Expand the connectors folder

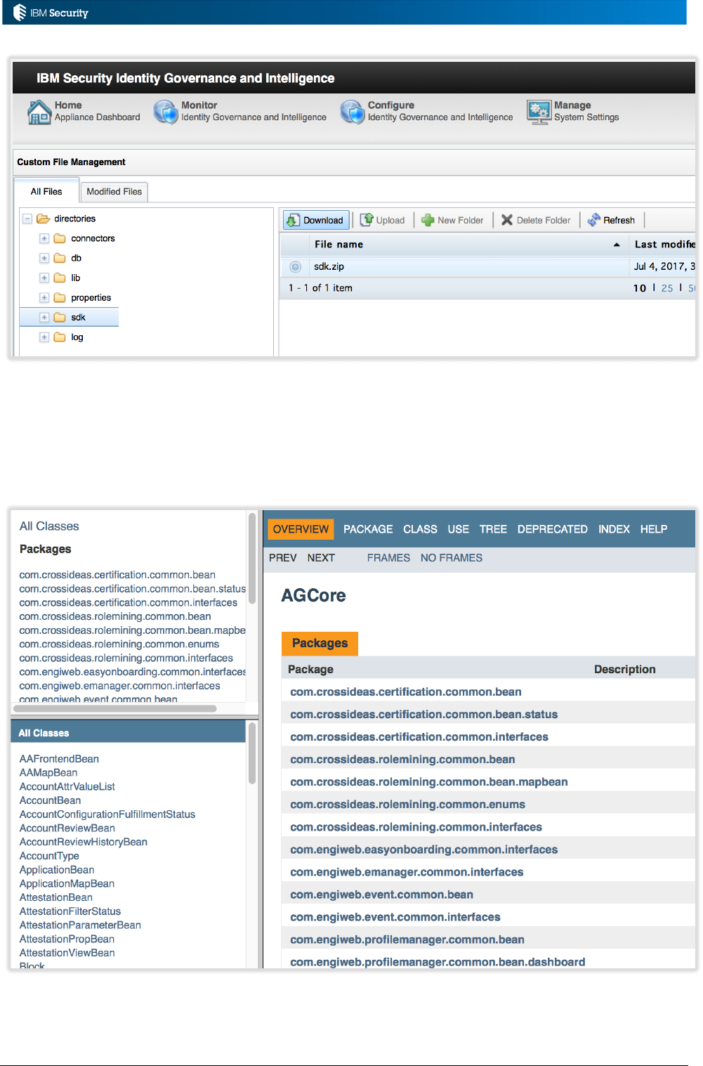[x=44, y=238]
